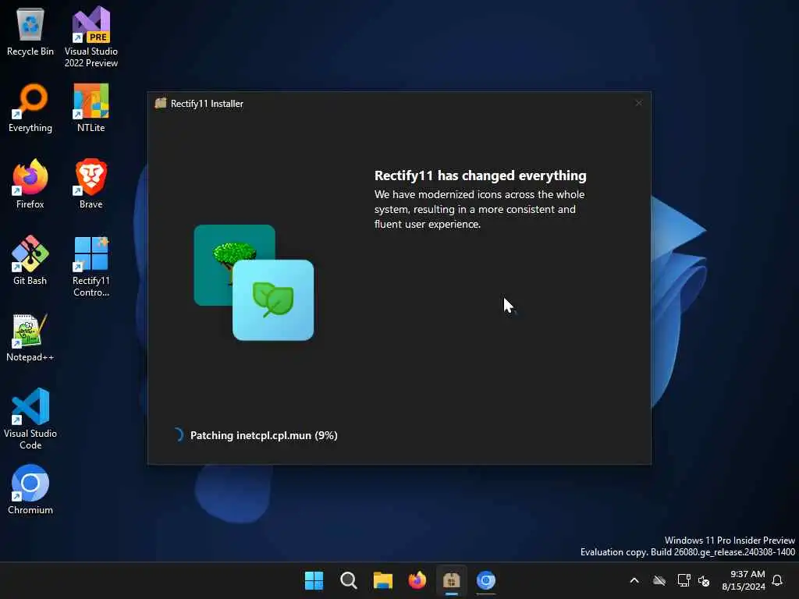The width and height of the screenshot is (799, 599).
Task: Click the modernized icons description paragraph
Action: (x=480, y=209)
